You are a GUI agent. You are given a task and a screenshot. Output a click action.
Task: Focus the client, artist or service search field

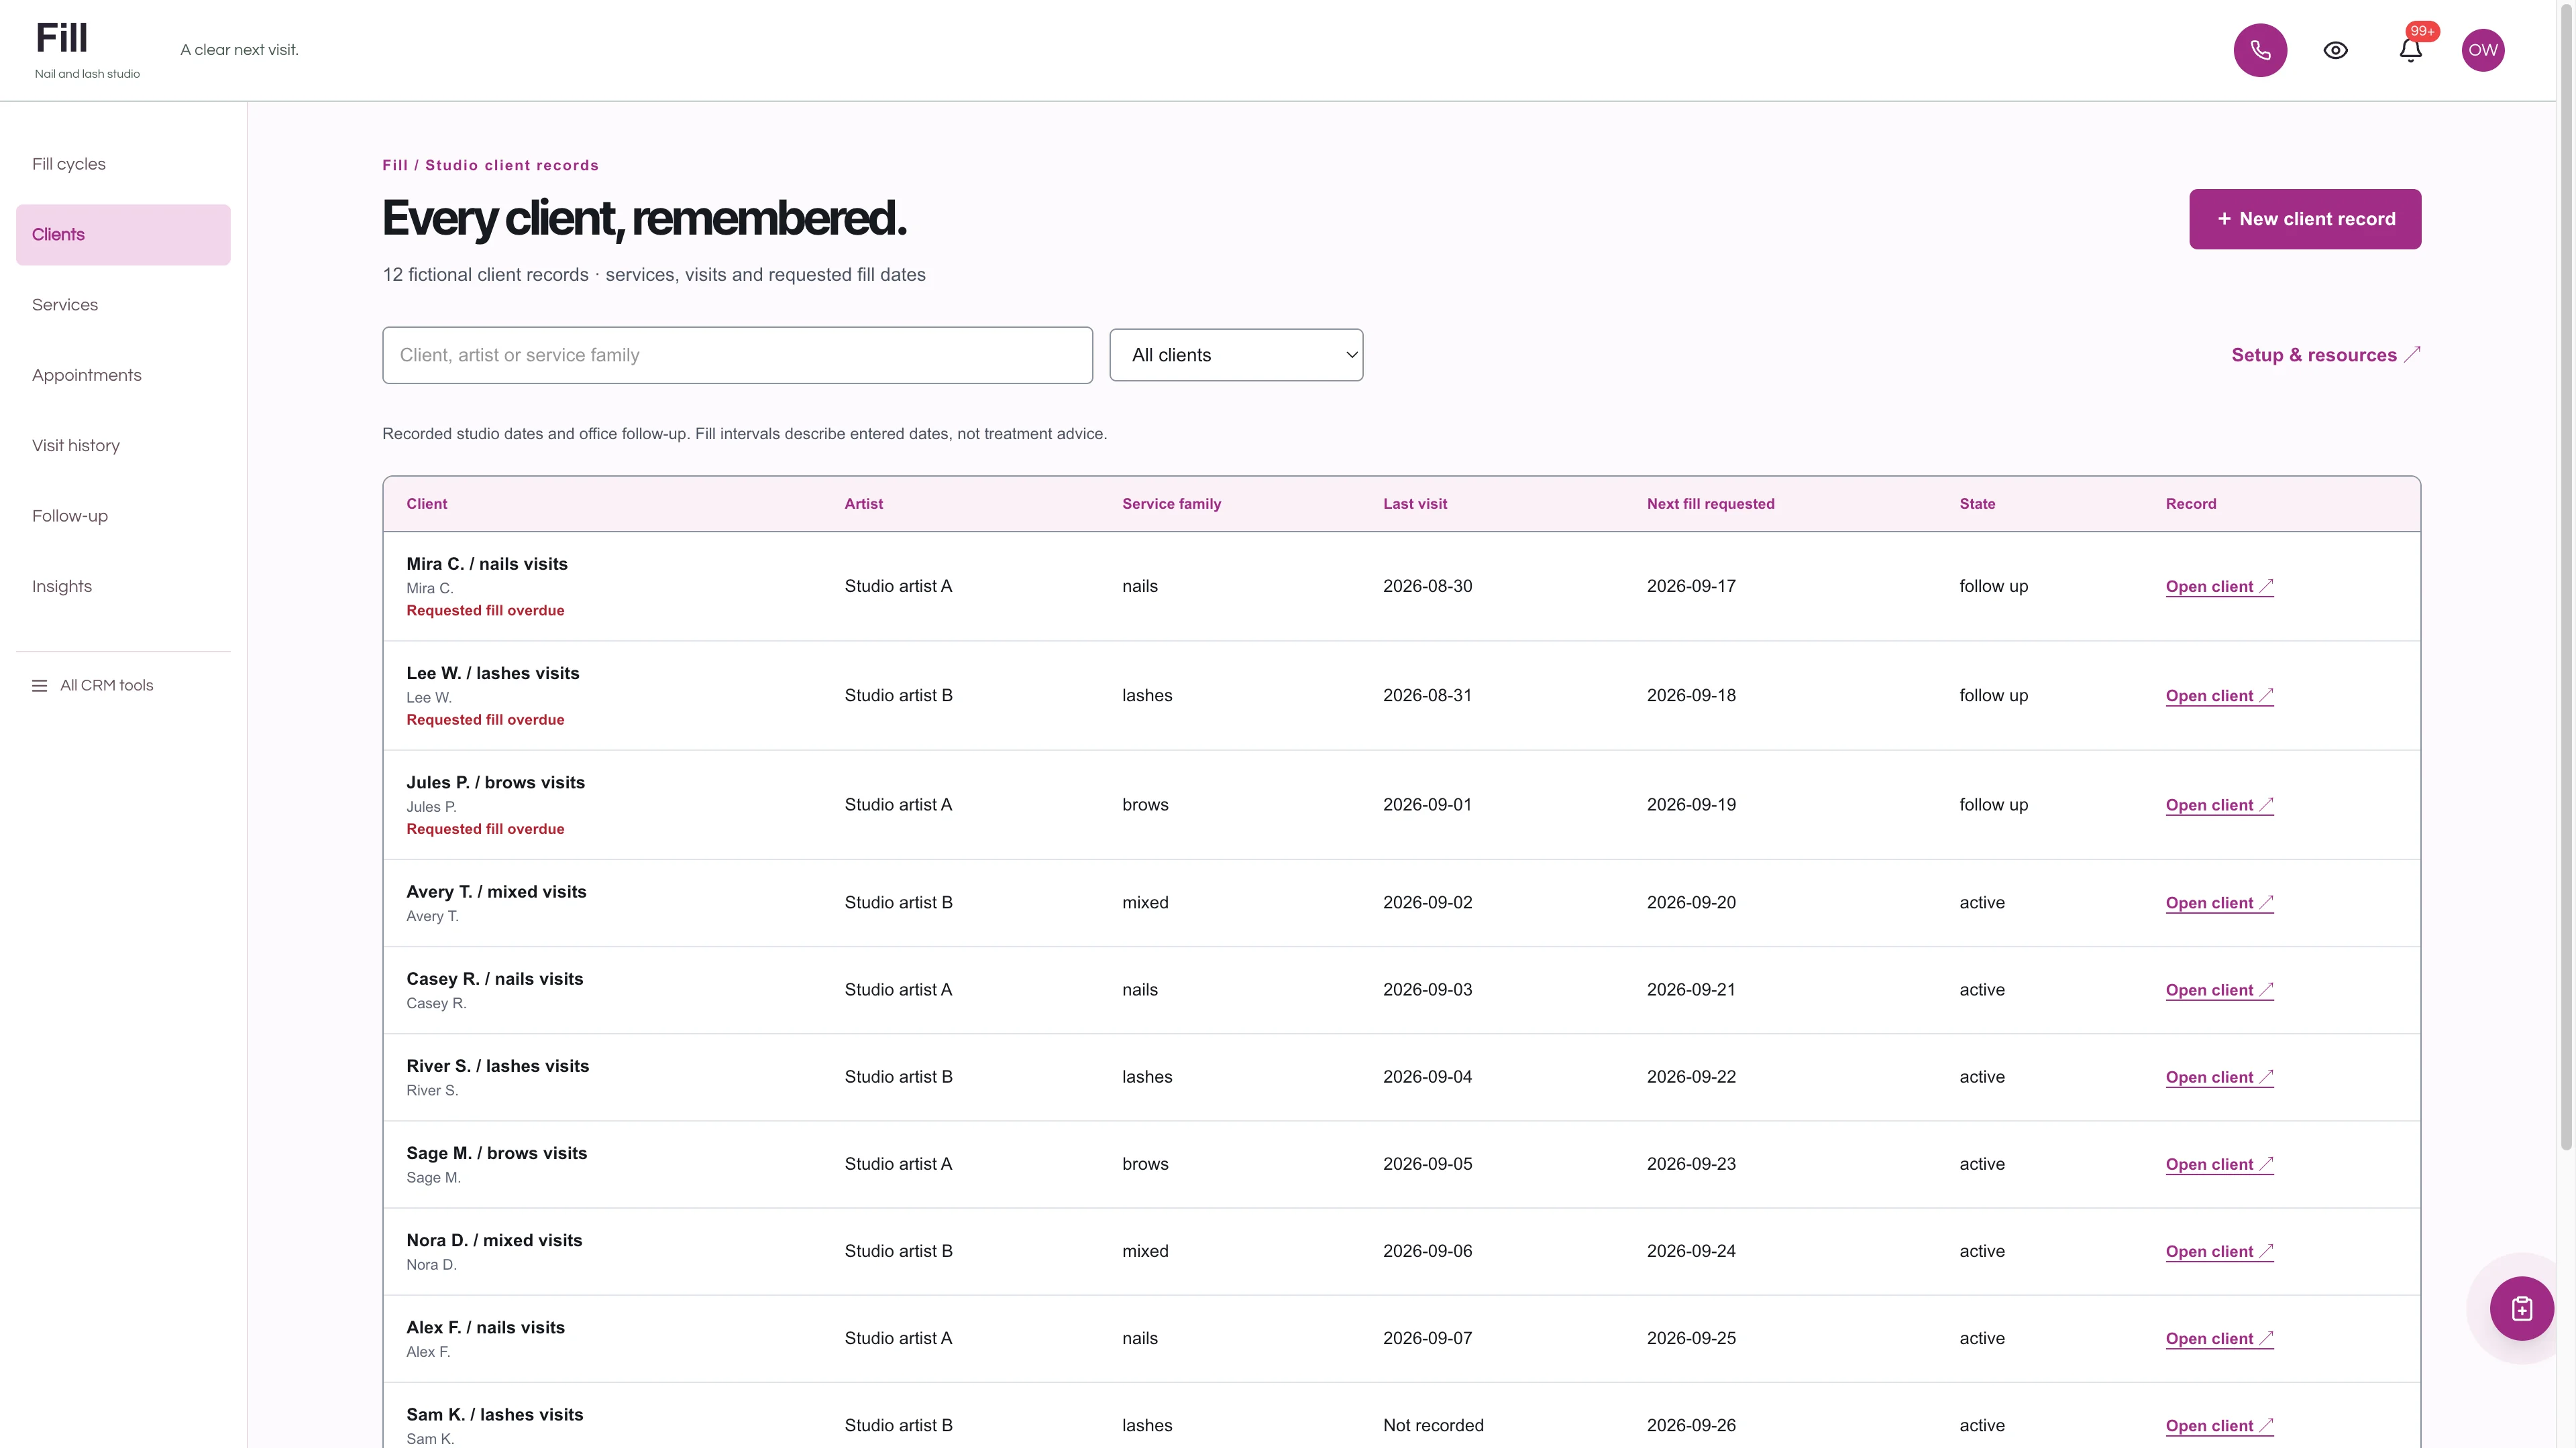click(737, 355)
